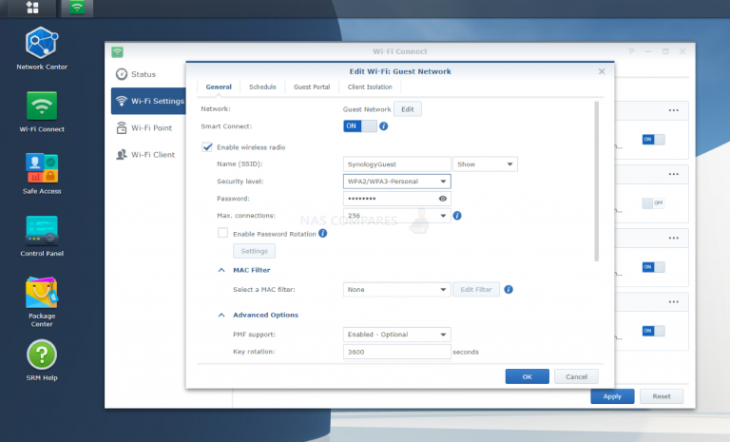Select Wi-Fi Settings in the sidebar
Viewport: 730px width, 442px height.
[x=148, y=101]
